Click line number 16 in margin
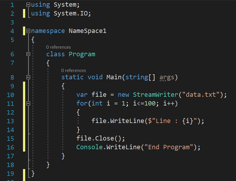The width and height of the screenshot is (236, 181). point(10,147)
